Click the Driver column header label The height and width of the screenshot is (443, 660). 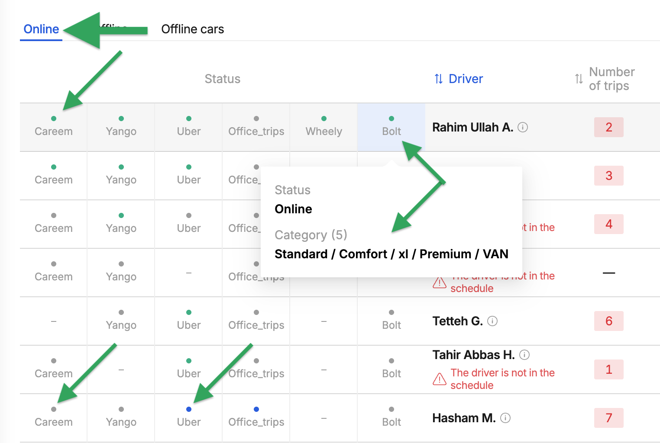point(466,79)
